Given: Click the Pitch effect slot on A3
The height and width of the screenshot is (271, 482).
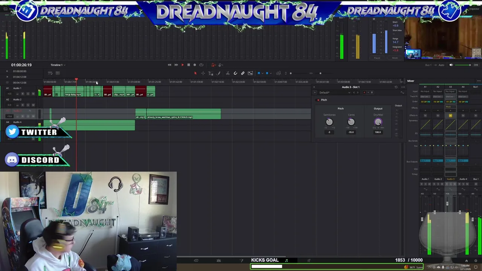Looking at the screenshot, I should pos(450,107).
